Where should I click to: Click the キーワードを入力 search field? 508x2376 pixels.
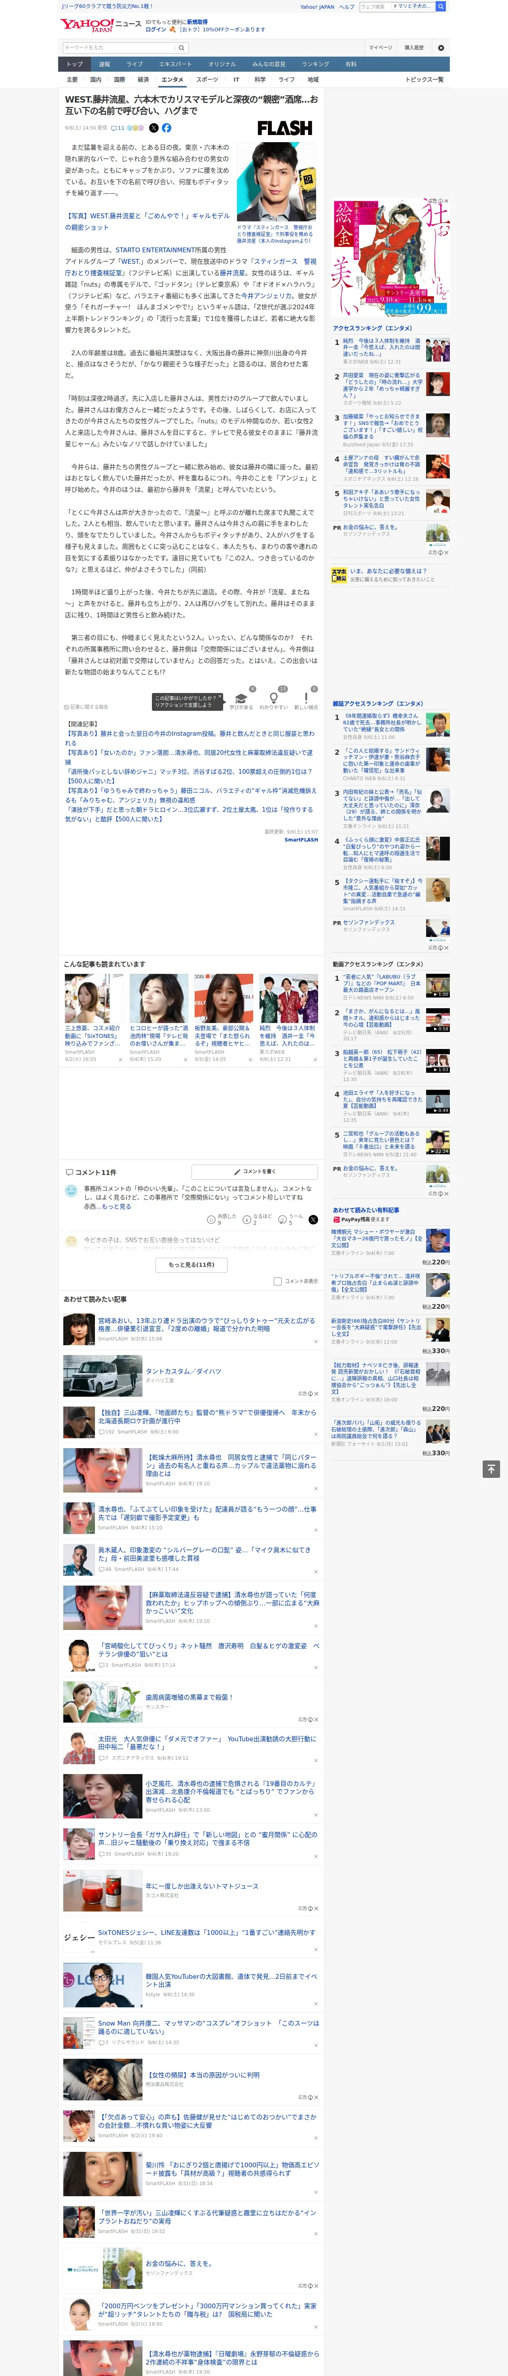(119, 48)
